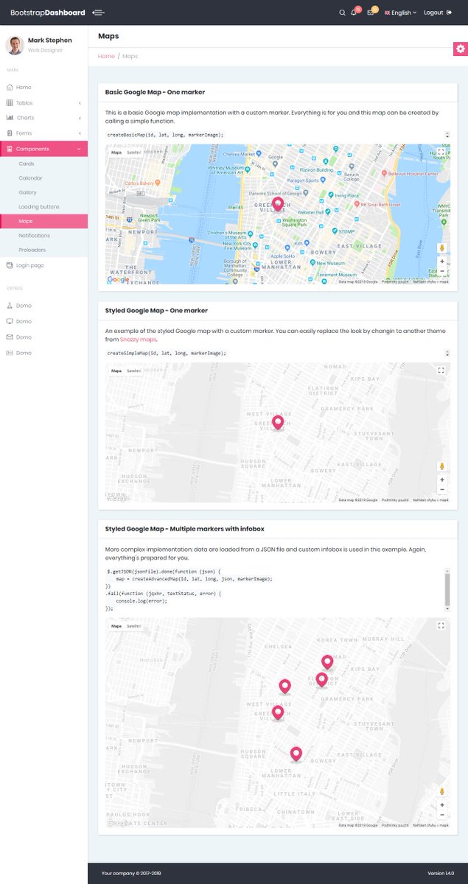Toggle fullscreen on the basic Google map
The height and width of the screenshot is (884, 468).
coord(441,152)
